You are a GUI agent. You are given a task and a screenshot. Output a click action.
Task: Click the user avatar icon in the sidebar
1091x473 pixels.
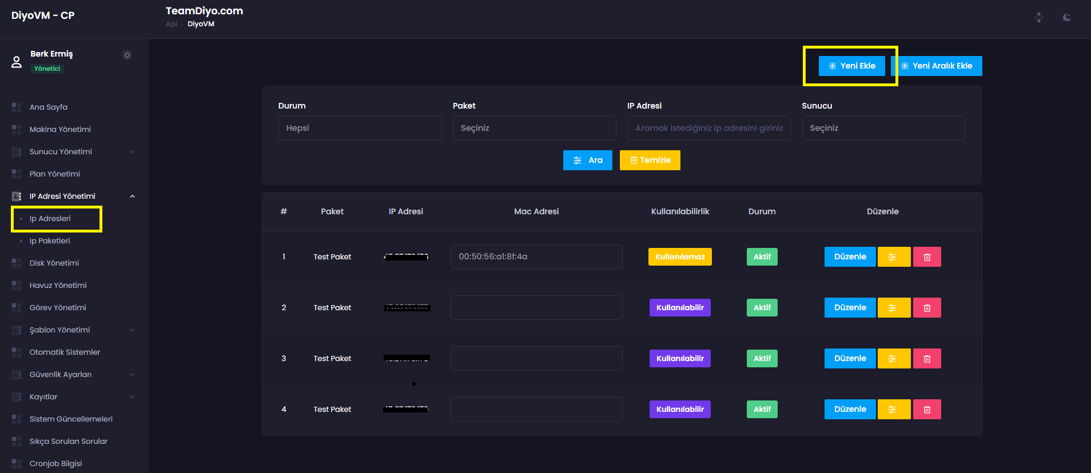click(x=17, y=62)
